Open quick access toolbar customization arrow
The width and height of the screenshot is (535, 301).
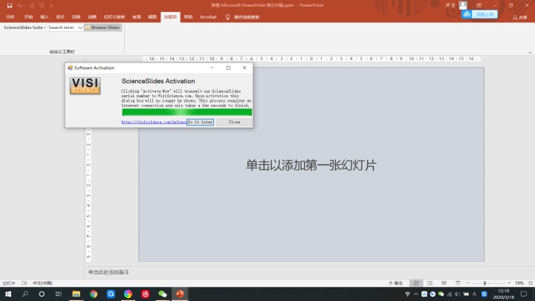tap(51, 6)
